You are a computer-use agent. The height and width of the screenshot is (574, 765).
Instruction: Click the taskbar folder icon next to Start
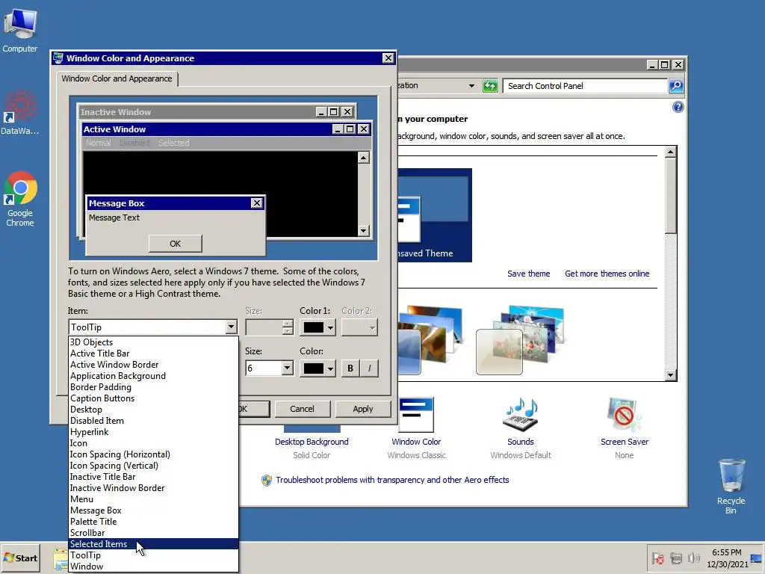pos(61,559)
